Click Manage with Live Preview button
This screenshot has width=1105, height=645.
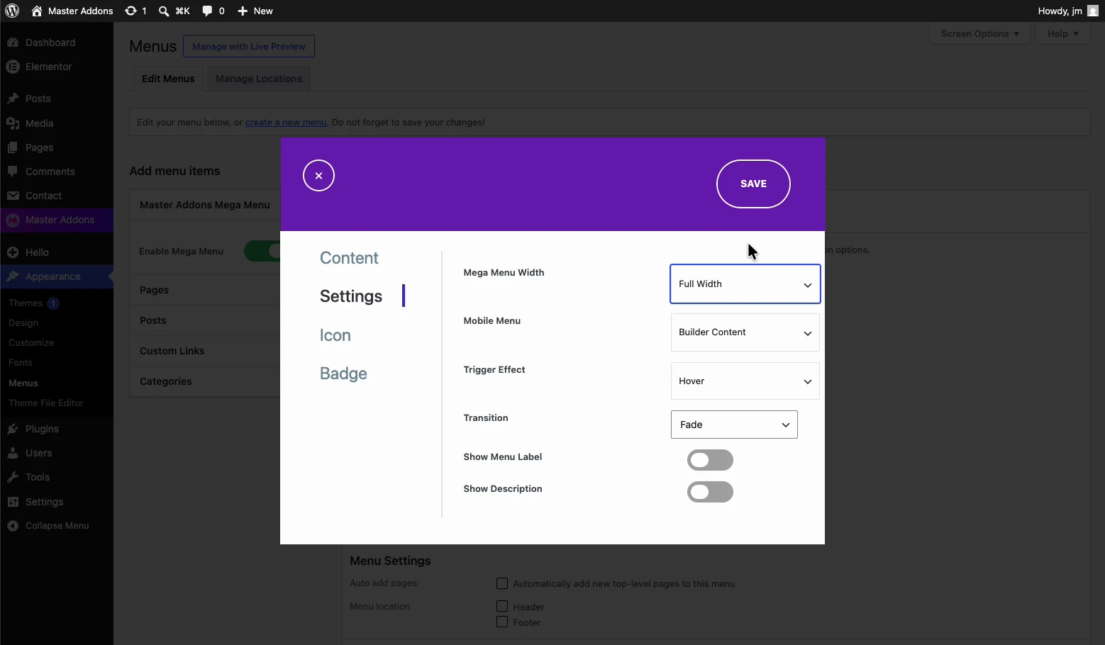point(249,46)
